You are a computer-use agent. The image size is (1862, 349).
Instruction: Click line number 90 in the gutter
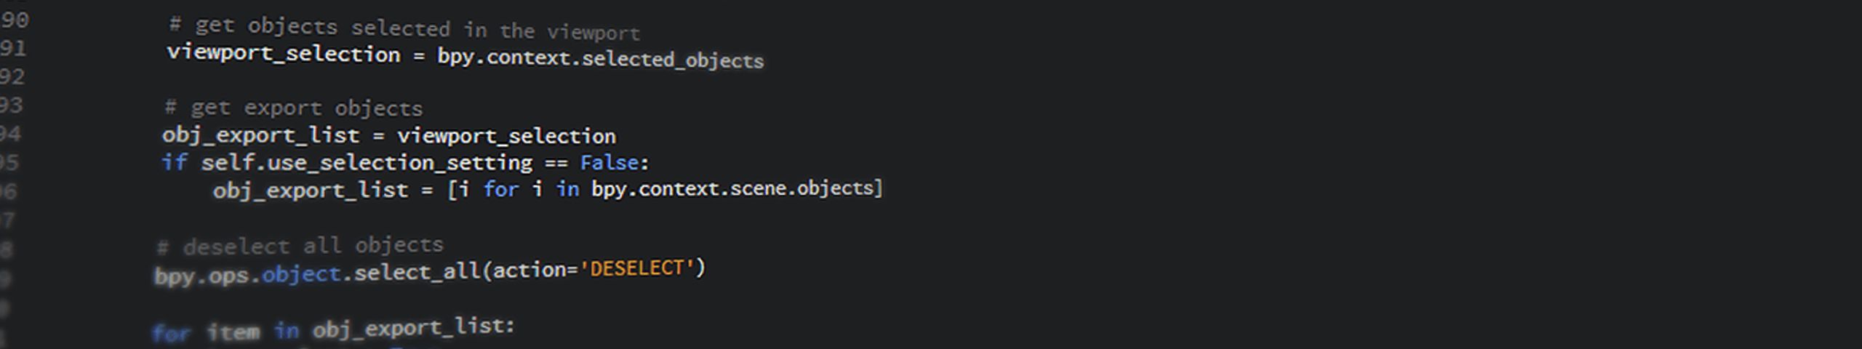(15, 20)
